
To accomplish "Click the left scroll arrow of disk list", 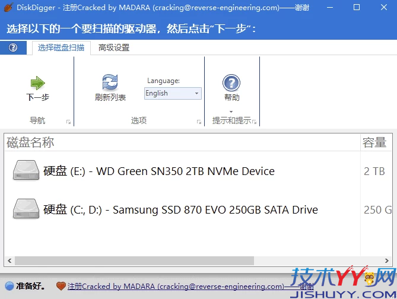I will (x=9, y=260).
